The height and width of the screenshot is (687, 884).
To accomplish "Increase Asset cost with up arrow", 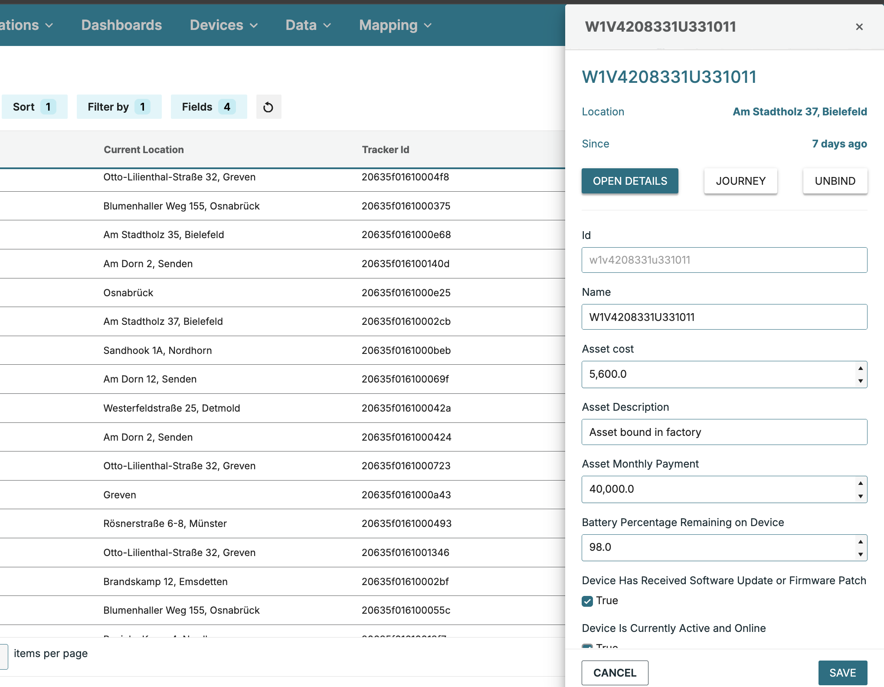I will pos(860,368).
